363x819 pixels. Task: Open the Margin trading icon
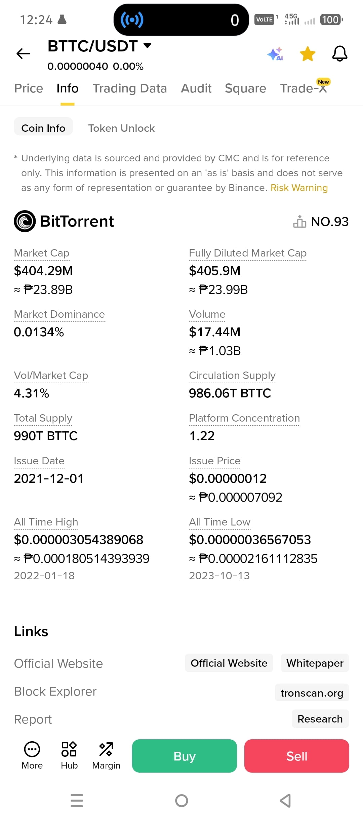tap(106, 749)
